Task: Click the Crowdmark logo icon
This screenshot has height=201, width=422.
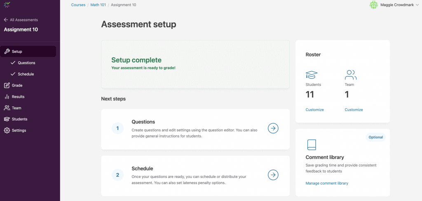Action: point(7,5)
